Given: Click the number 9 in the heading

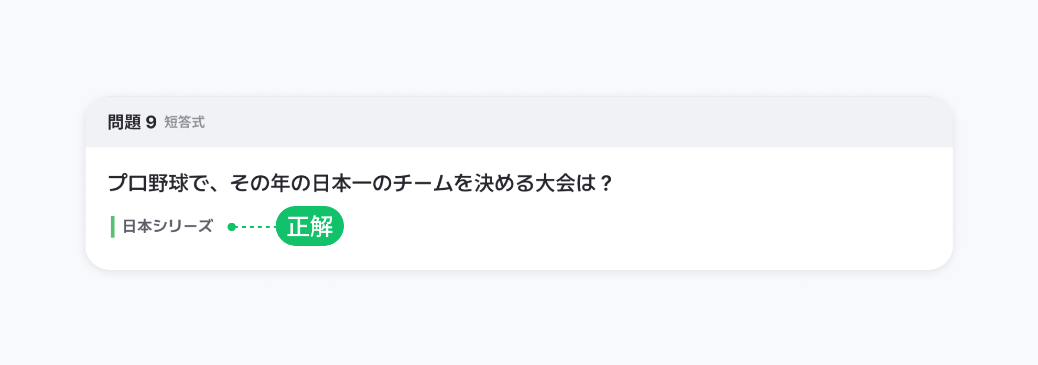Looking at the screenshot, I should tap(151, 122).
